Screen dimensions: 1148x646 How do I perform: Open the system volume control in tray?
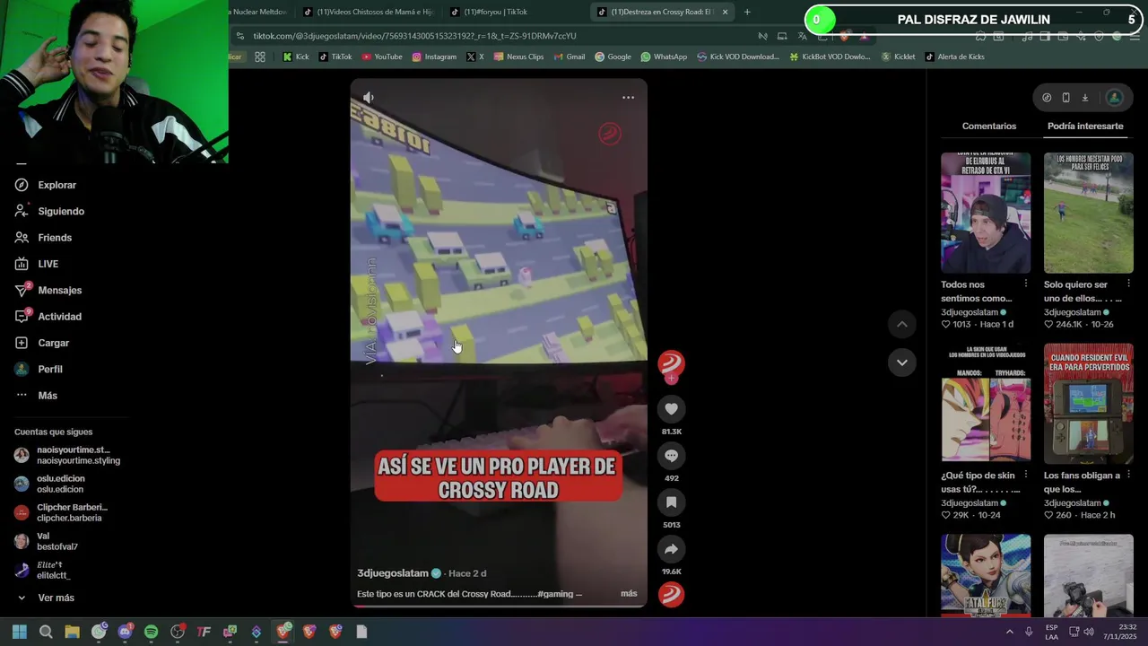click(1088, 632)
